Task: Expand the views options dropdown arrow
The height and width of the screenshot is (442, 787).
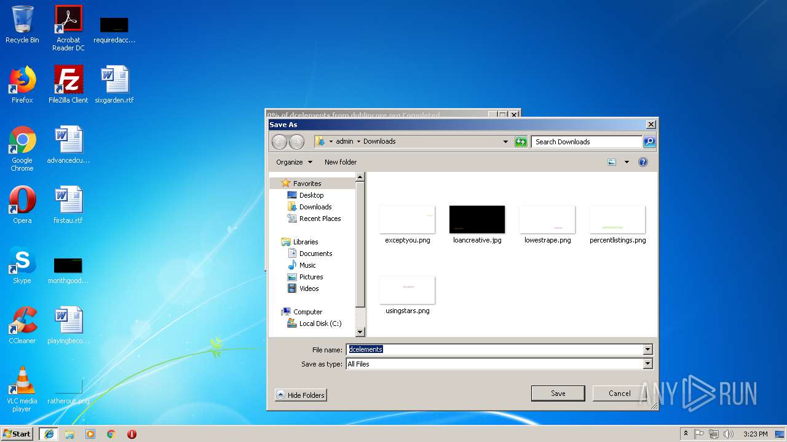Action: coord(627,162)
